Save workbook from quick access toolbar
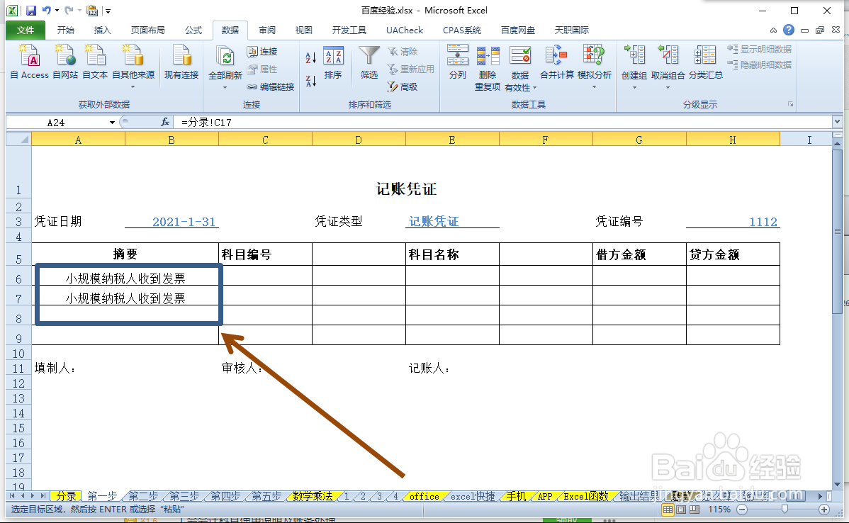Screen dimensions: 849x523 [31, 11]
